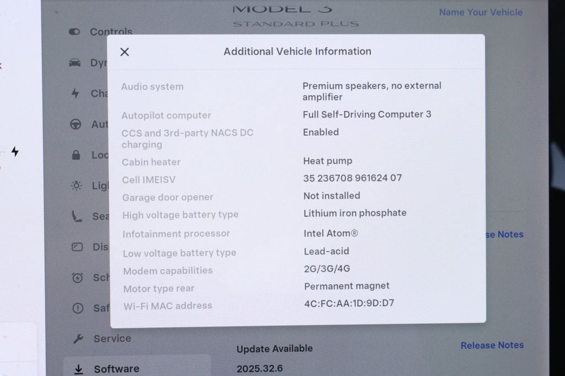565x376 pixels.
Task: Open Service settings via the wrench icon
Action: [77, 339]
